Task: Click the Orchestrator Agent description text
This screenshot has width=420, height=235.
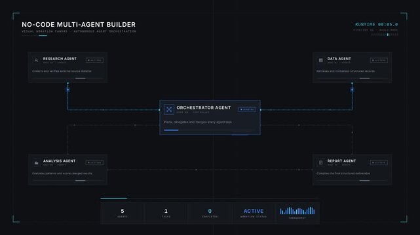Action: point(198,122)
